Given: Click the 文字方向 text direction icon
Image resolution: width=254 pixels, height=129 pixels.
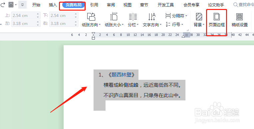Looking at the screenshot, I should 152,17.
